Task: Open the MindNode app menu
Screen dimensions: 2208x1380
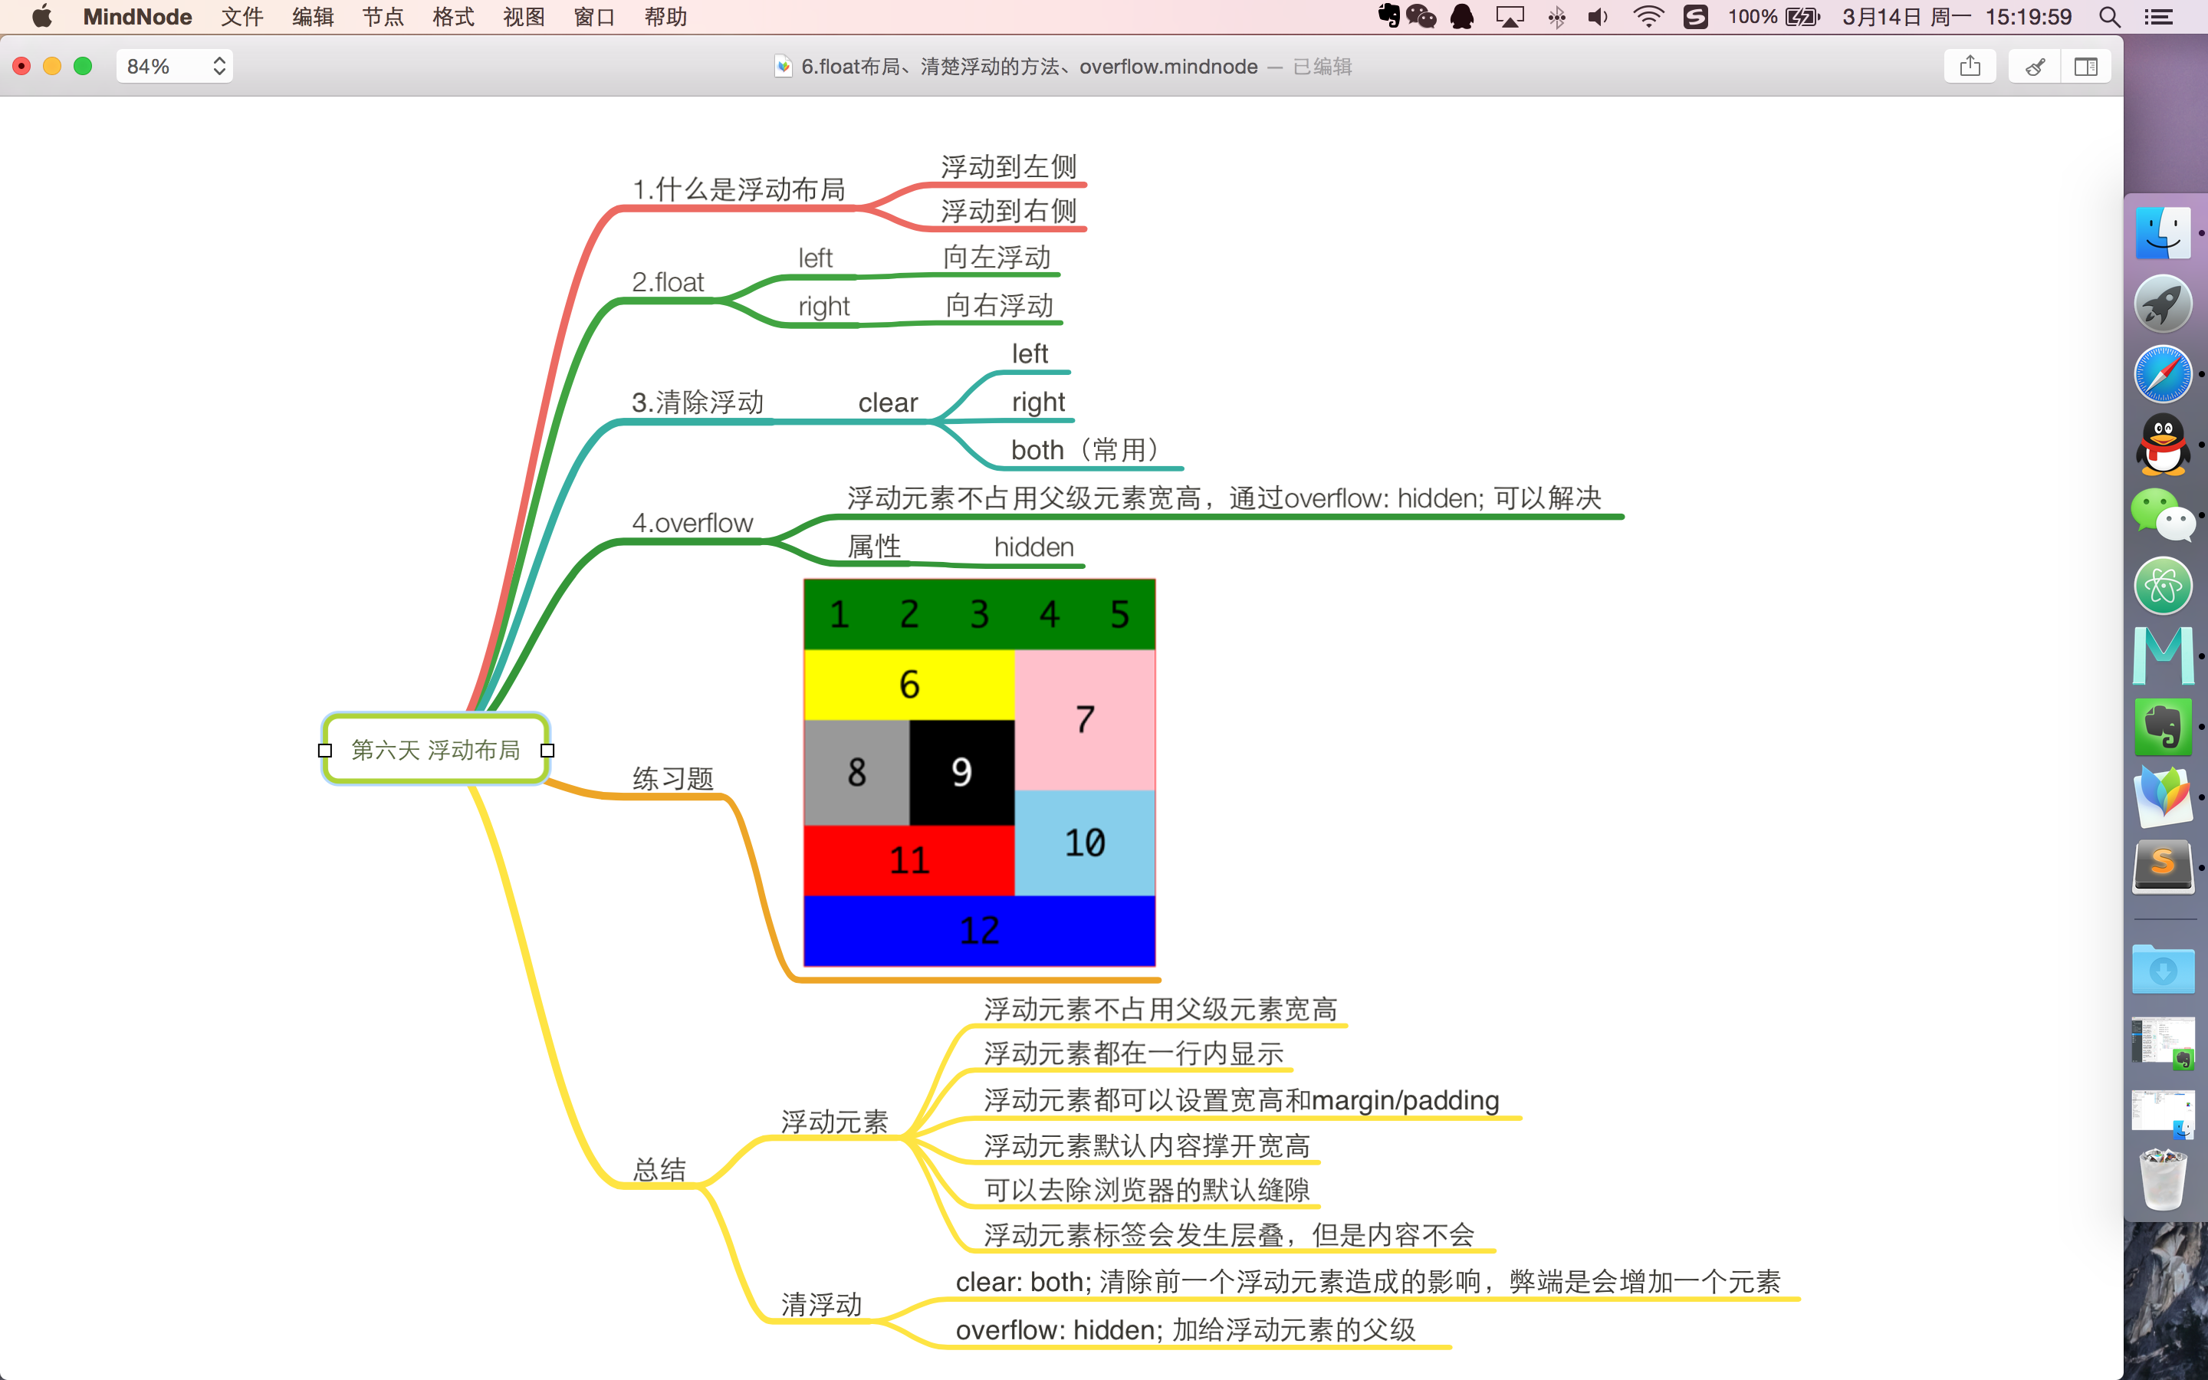Action: pyautogui.click(x=137, y=16)
